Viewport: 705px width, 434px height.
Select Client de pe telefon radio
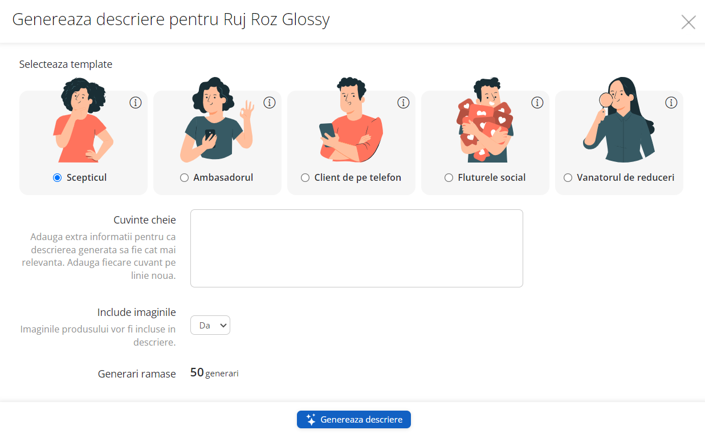[305, 178]
